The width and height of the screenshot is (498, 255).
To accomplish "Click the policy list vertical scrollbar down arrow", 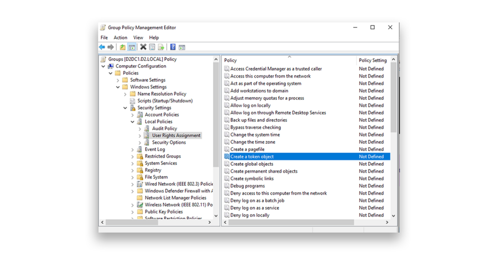I will click(393, 216).
